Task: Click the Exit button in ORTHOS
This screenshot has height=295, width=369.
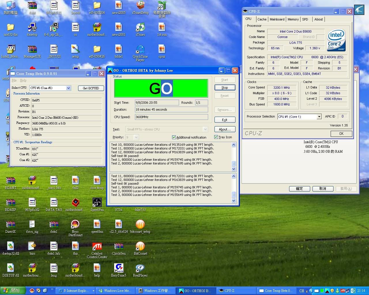Action: click(x=225, y=120)
